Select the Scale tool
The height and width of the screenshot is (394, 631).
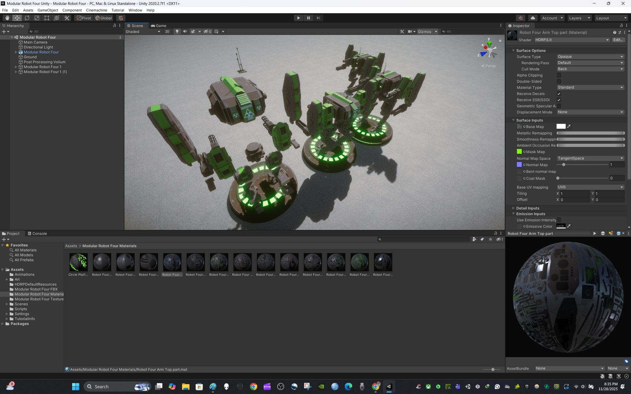click(37, 18)
